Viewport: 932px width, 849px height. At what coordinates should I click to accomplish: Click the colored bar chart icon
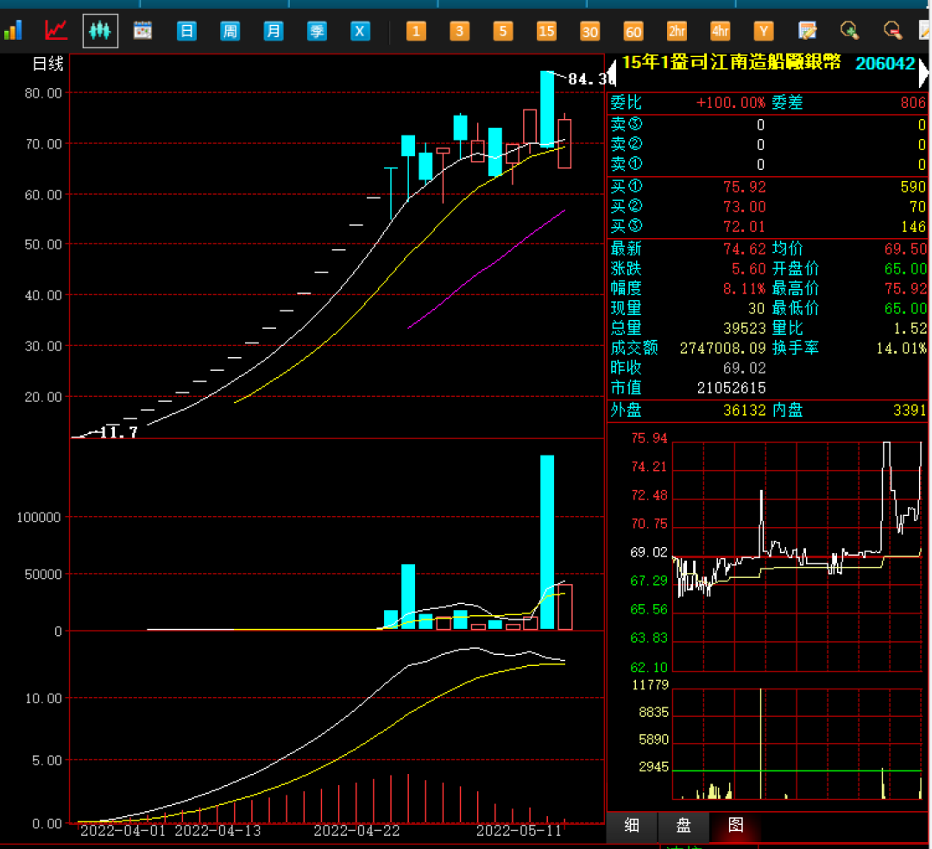pyautogui.click(x=13, y=30)
